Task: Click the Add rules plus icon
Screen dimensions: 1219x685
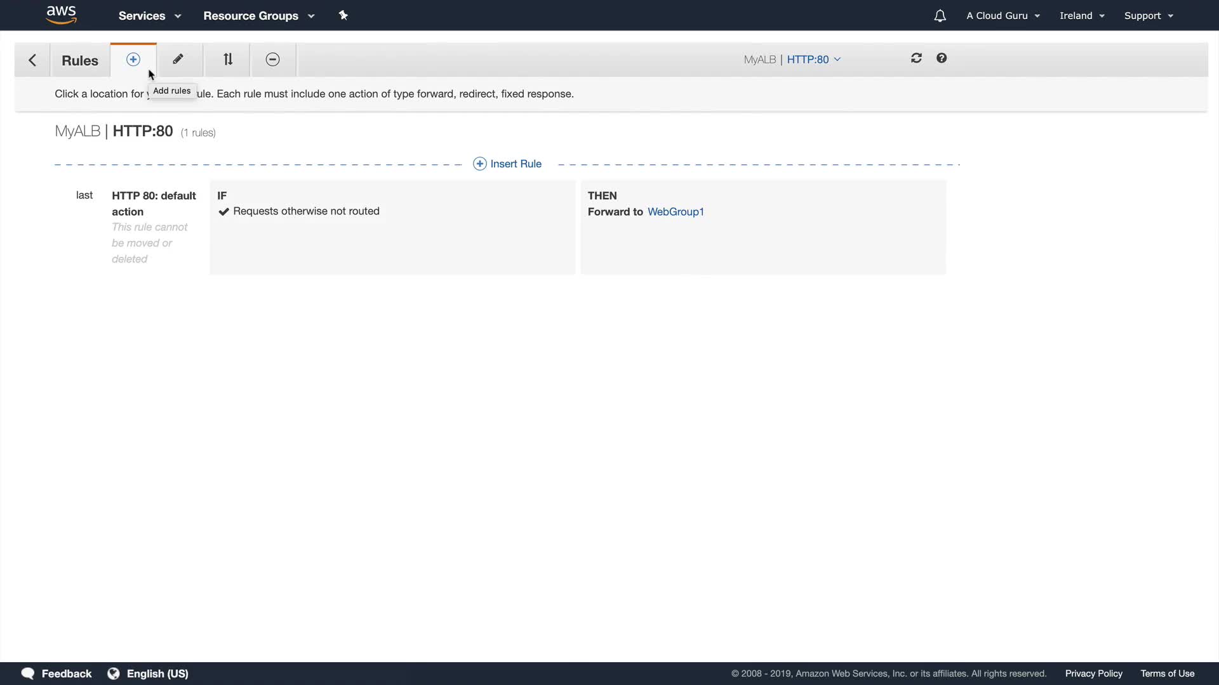Action: pos(133,60)
